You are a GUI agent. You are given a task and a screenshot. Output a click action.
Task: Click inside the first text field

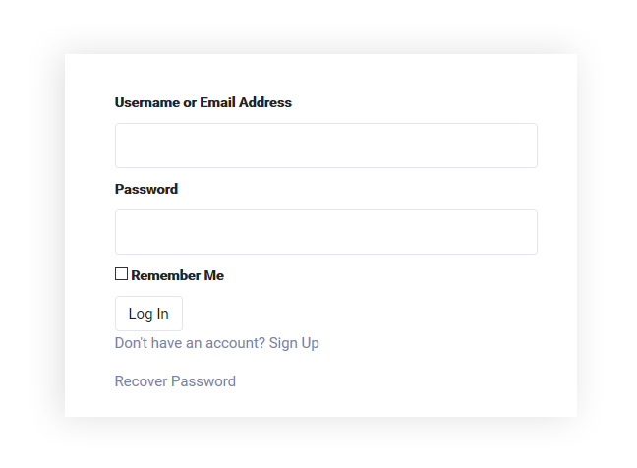325,146
